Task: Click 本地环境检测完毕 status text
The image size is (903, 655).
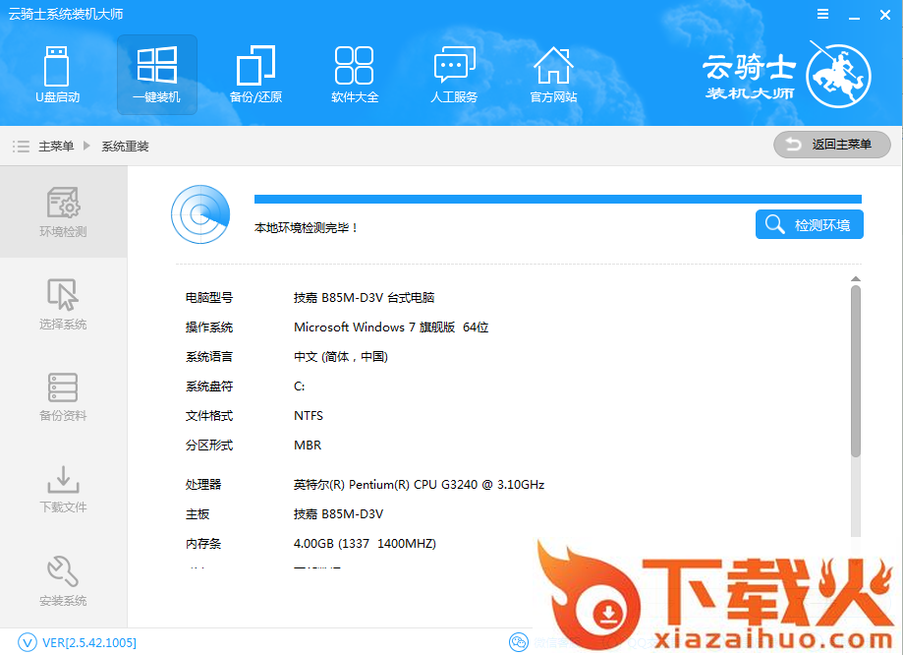Action: coord(306,228)
